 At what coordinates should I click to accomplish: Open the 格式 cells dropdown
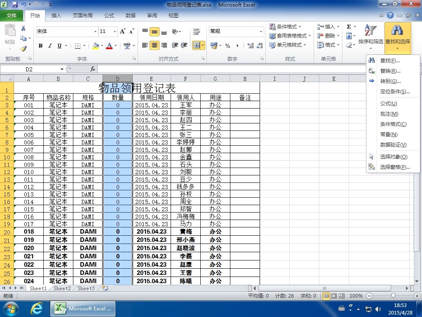[328, 45]
